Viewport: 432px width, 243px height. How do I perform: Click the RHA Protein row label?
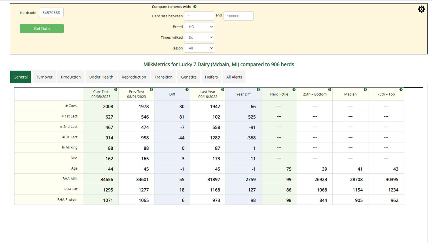(67, 200)
